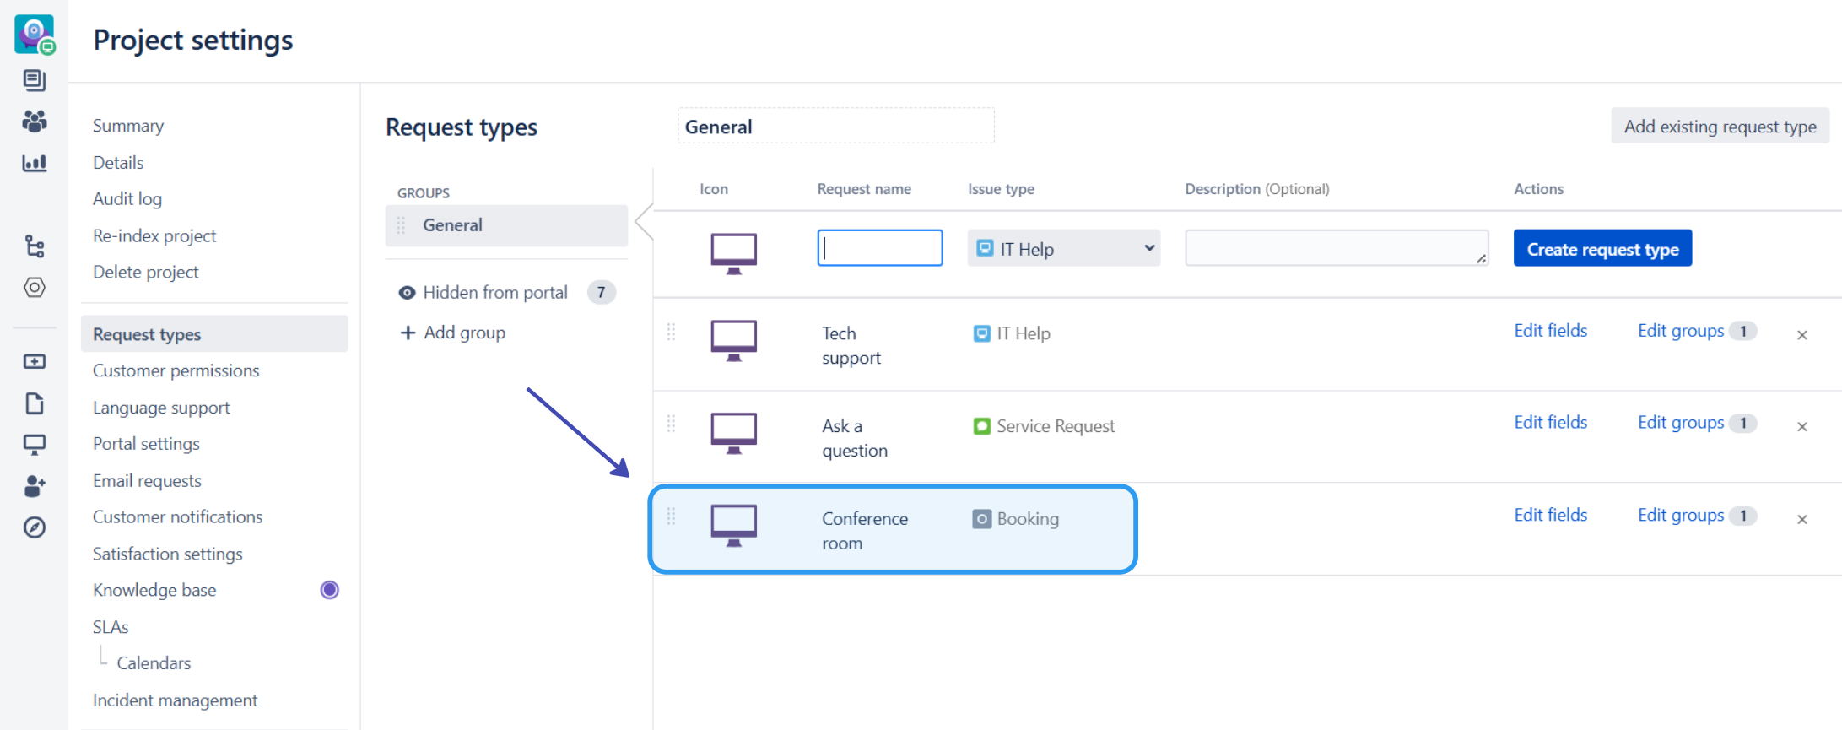Remove the Tech support request type

click(x=1801, y=335)
